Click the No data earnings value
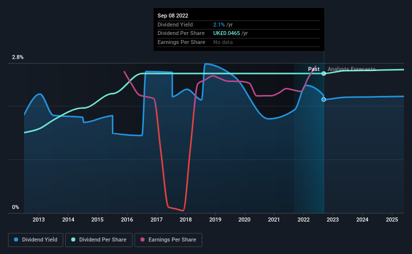Screen dimensions: 412x254 click(223, 42)
